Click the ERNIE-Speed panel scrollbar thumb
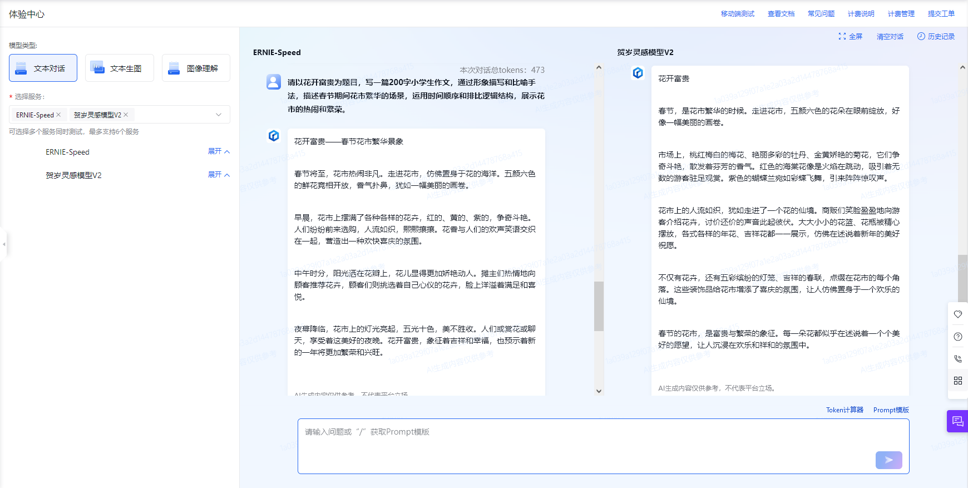The width and height of the screenshot is (968, 488). [599, 306]
